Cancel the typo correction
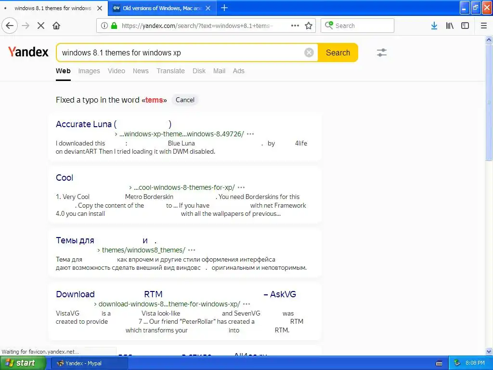 click(185, 100)
